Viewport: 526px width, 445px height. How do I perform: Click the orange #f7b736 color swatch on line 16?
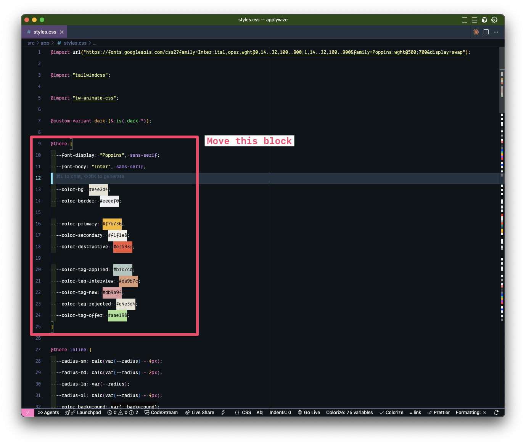pyautogui.click(x=112, y=224)
